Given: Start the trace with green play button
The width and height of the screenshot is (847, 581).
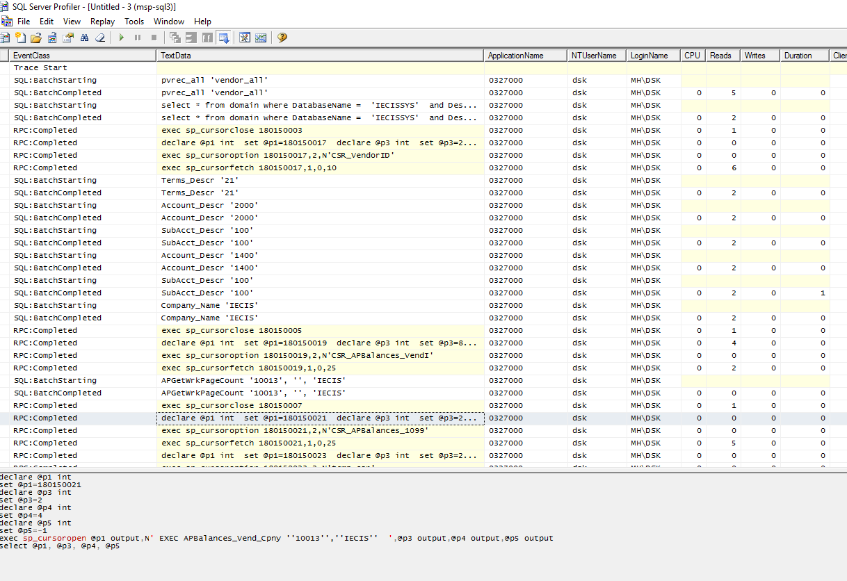Looking at the screenshot, I should coord(122,38).
